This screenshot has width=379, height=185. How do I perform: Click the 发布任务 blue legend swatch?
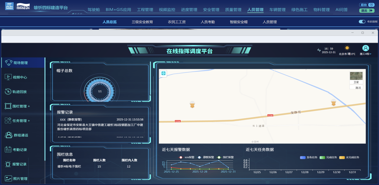(303, 157)
